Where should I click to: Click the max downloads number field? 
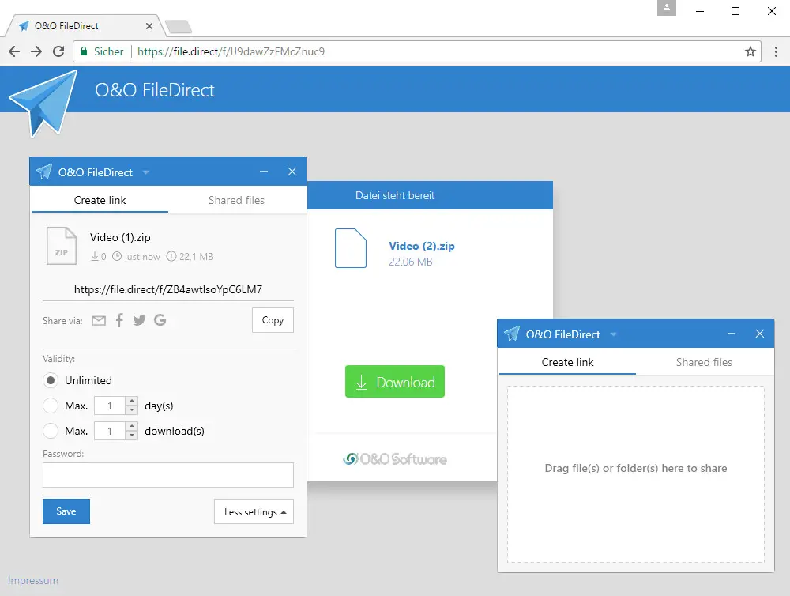110,431
